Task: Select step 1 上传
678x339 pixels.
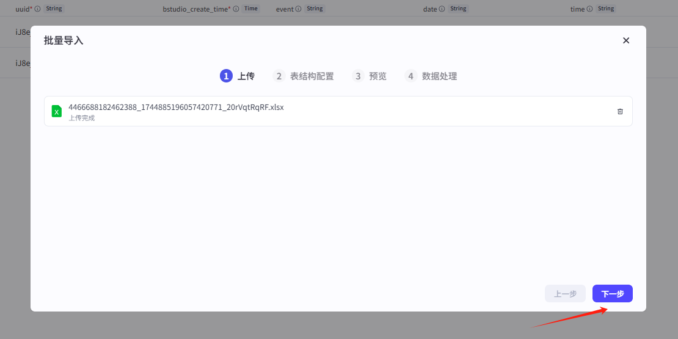Action: [237, 76]
